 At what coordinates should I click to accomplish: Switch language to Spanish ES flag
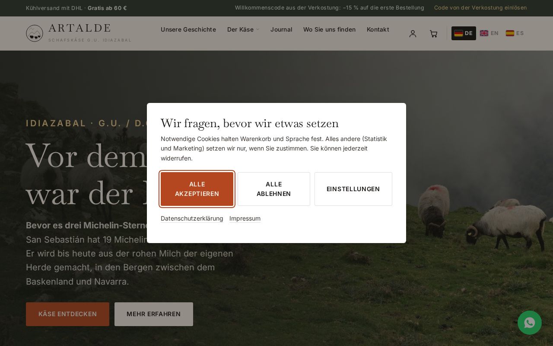point(515,33)
